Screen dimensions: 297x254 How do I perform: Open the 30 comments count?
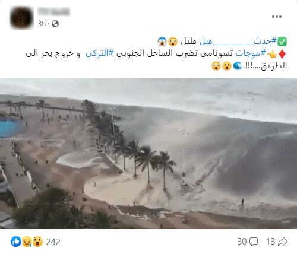point(242,242)
